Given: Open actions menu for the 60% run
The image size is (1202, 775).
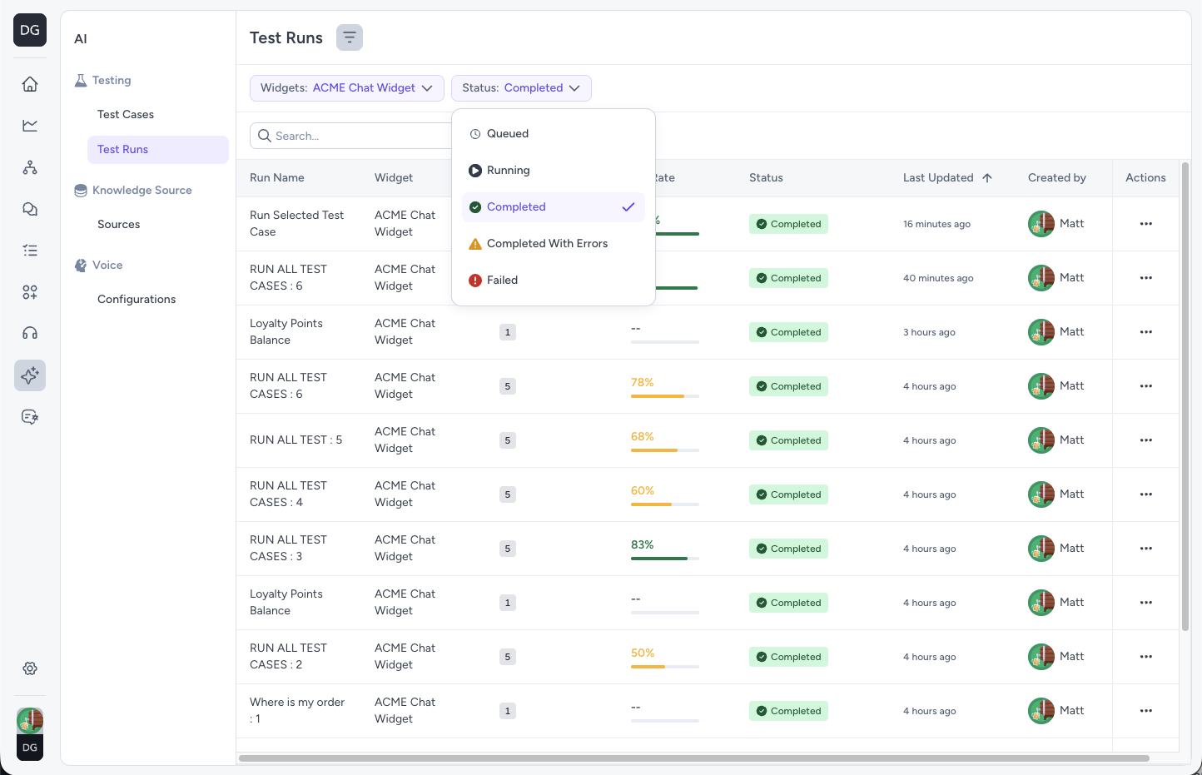Looking at the screenshot, I should [x=1146, y=494].
